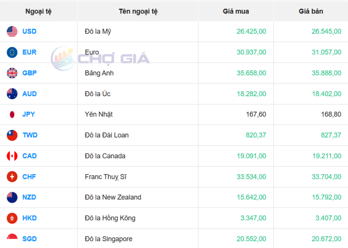Open the EUR currency link
348x248 pixels.
pos(30,52)
